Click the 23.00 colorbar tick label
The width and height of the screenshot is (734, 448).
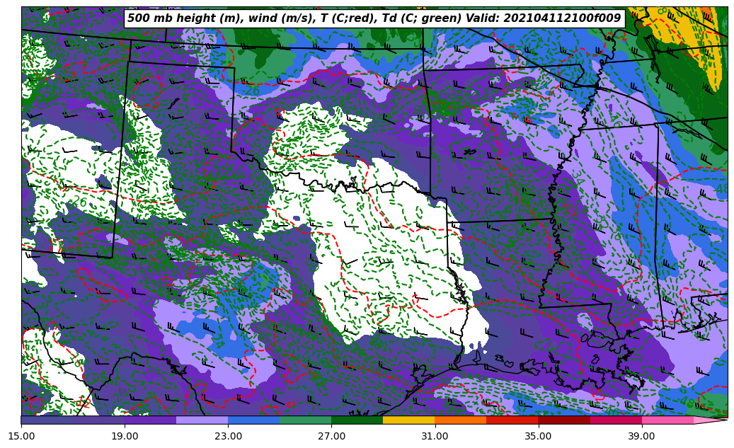228,436
